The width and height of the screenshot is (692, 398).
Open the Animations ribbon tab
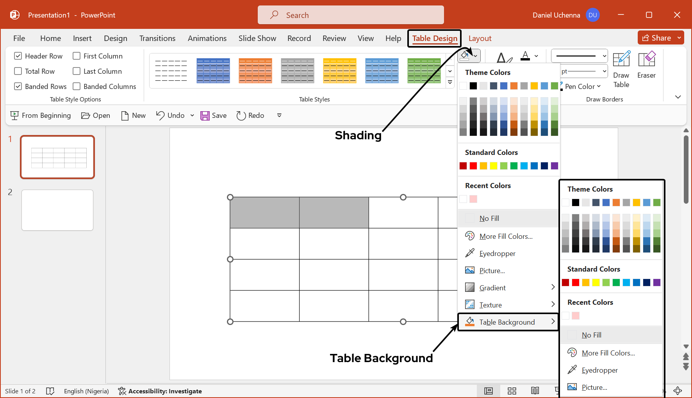207,38
